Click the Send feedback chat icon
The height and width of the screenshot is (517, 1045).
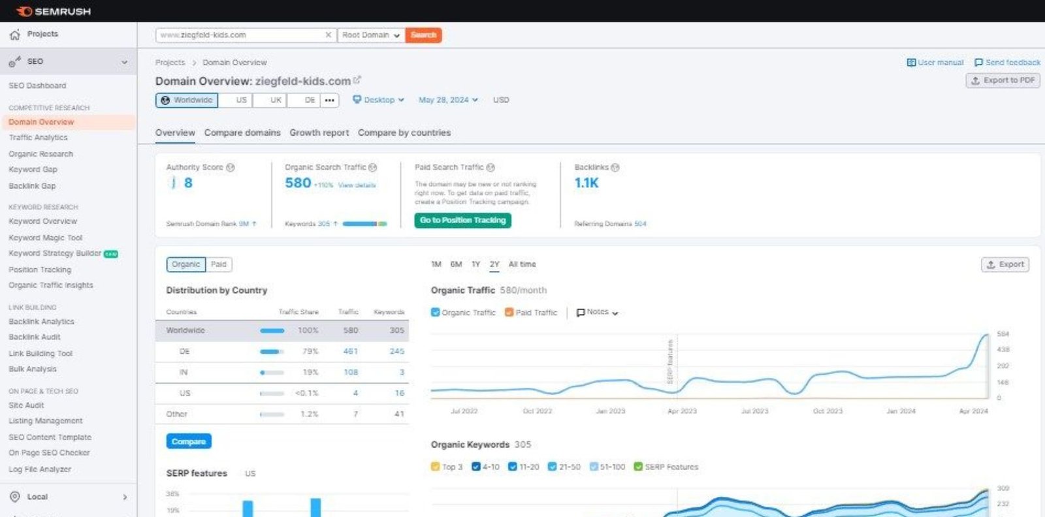pos(978,63)
